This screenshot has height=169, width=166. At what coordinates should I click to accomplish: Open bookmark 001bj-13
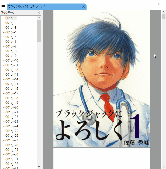click(x=12, y=74)
